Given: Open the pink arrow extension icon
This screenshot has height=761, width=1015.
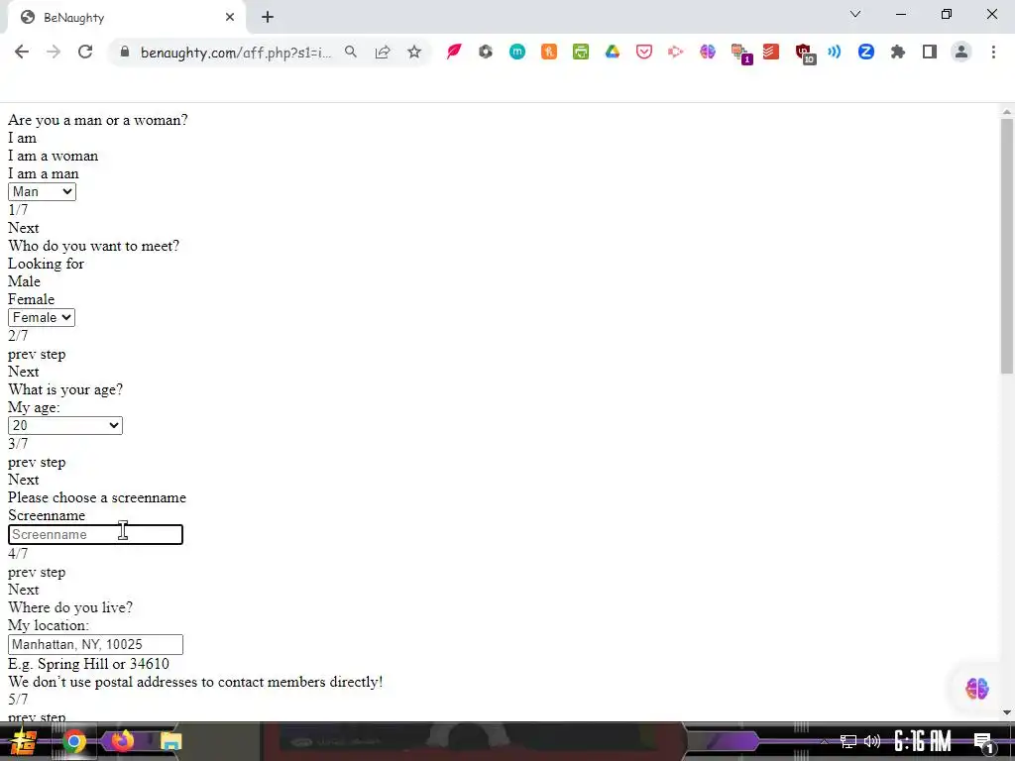Looking at the screenshot, I should [x=676, y=52].
